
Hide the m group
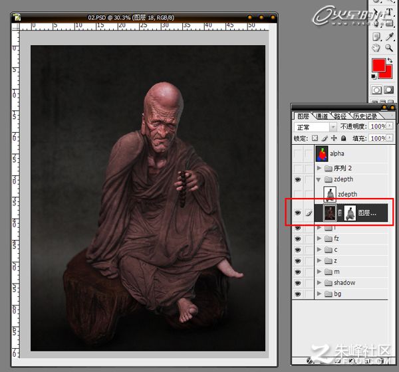pyautogui.click(x=298, y=272)
